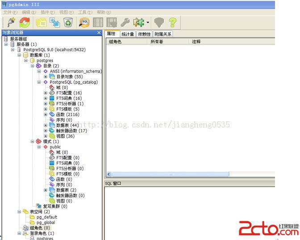
Task: Collapse the postgres database node
Action: 26,61
